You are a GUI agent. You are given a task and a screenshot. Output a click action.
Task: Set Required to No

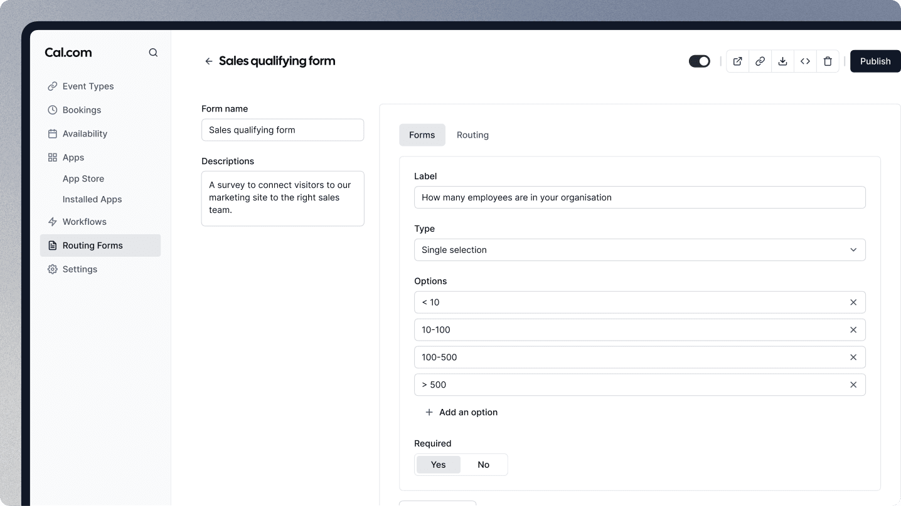483,465
